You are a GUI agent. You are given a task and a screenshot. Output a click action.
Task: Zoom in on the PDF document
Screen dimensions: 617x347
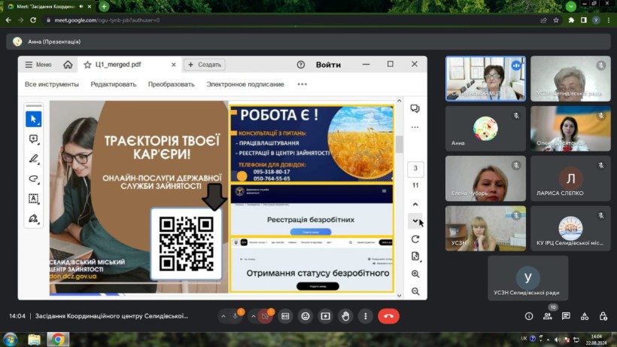(x=415, y=274)
